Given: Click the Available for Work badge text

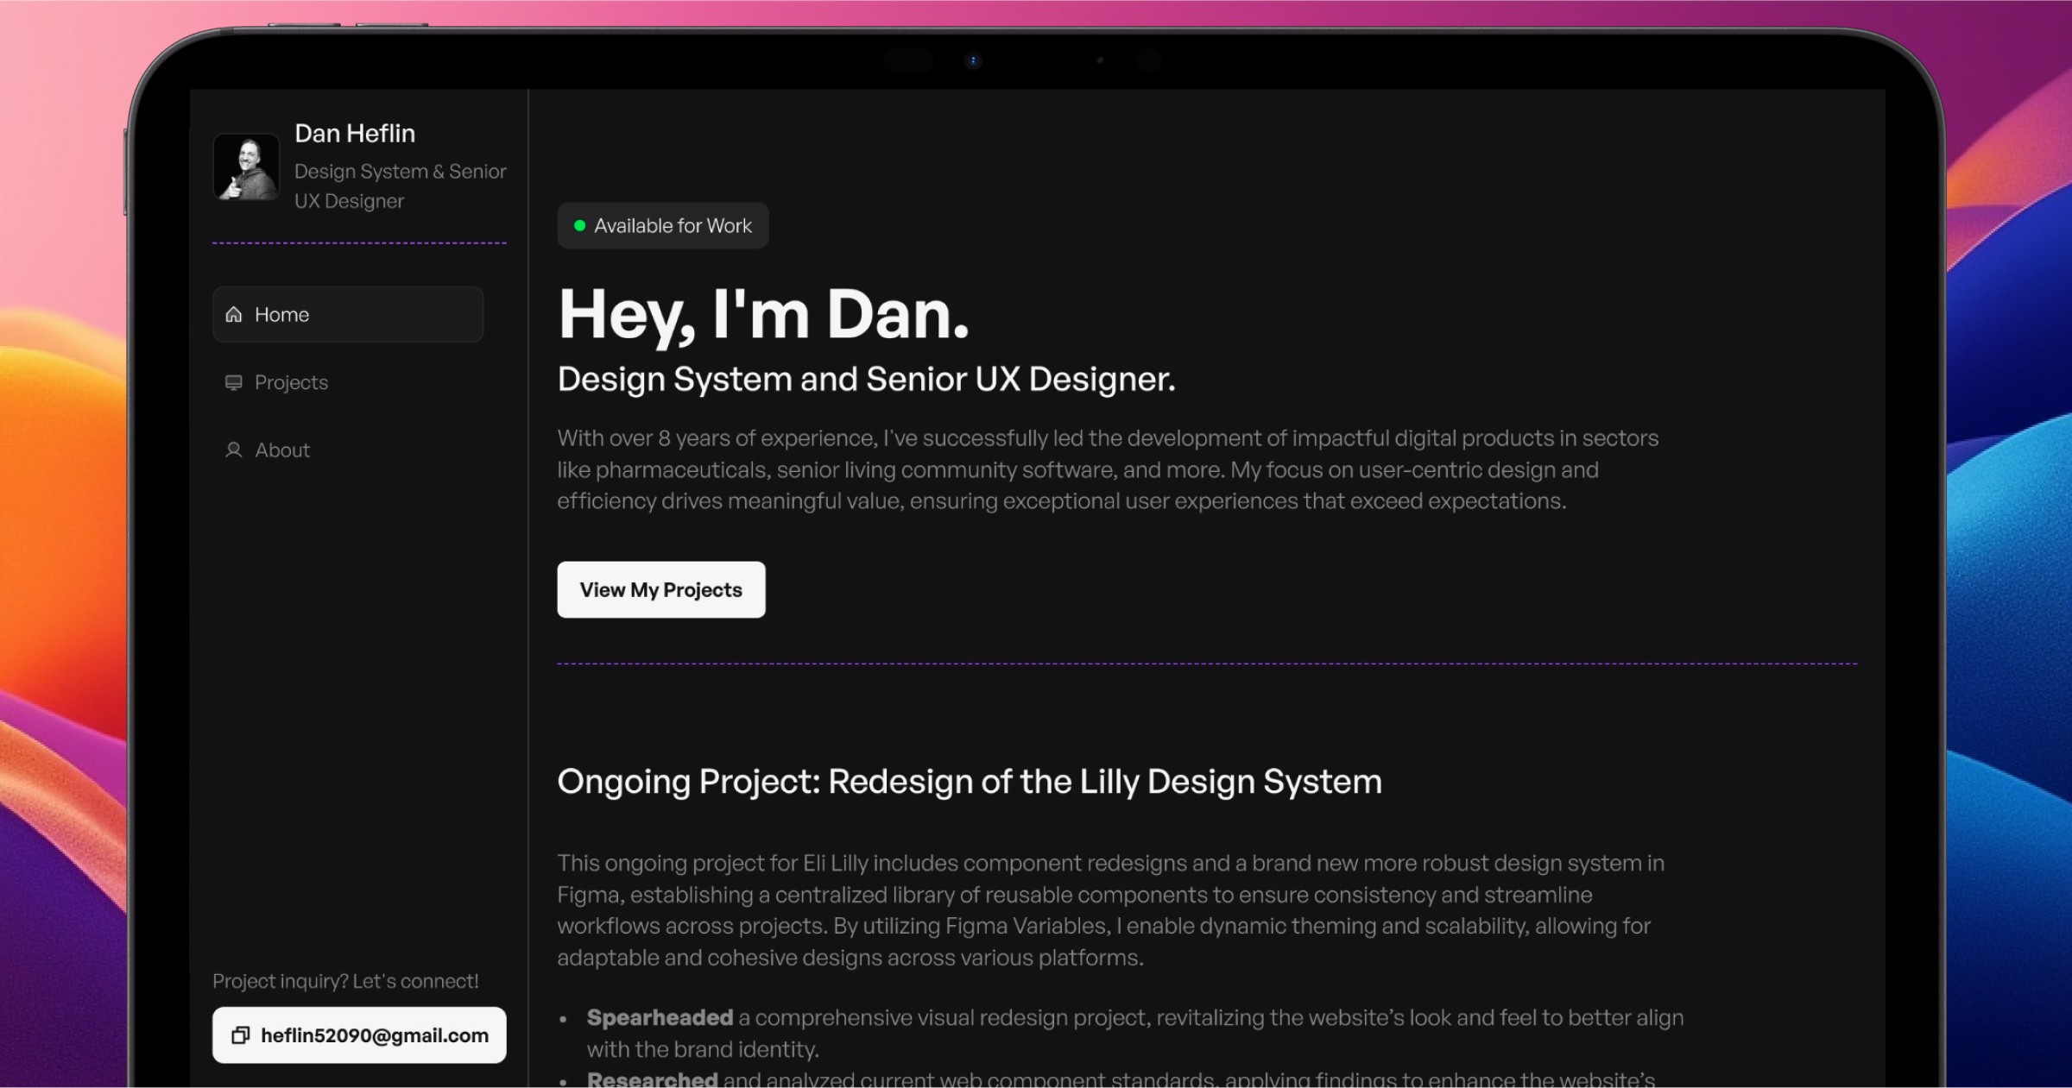Looking at the screenshot, I should pyautogui.click(x=673, y=226).
